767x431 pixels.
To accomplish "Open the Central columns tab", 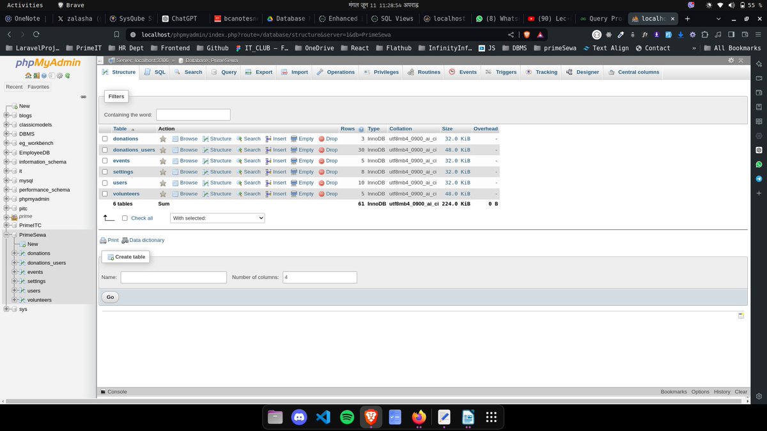I will (633, 72).
